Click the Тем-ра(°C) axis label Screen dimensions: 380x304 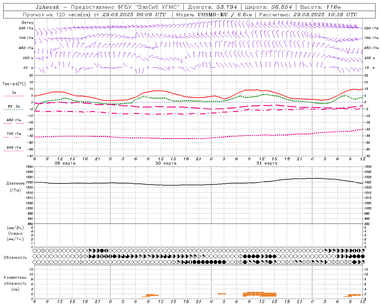[14, 84]
